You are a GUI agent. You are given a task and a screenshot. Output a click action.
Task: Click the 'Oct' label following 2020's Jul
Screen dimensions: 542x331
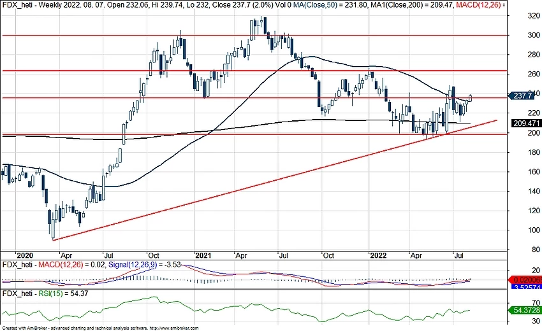click(153, 255)
